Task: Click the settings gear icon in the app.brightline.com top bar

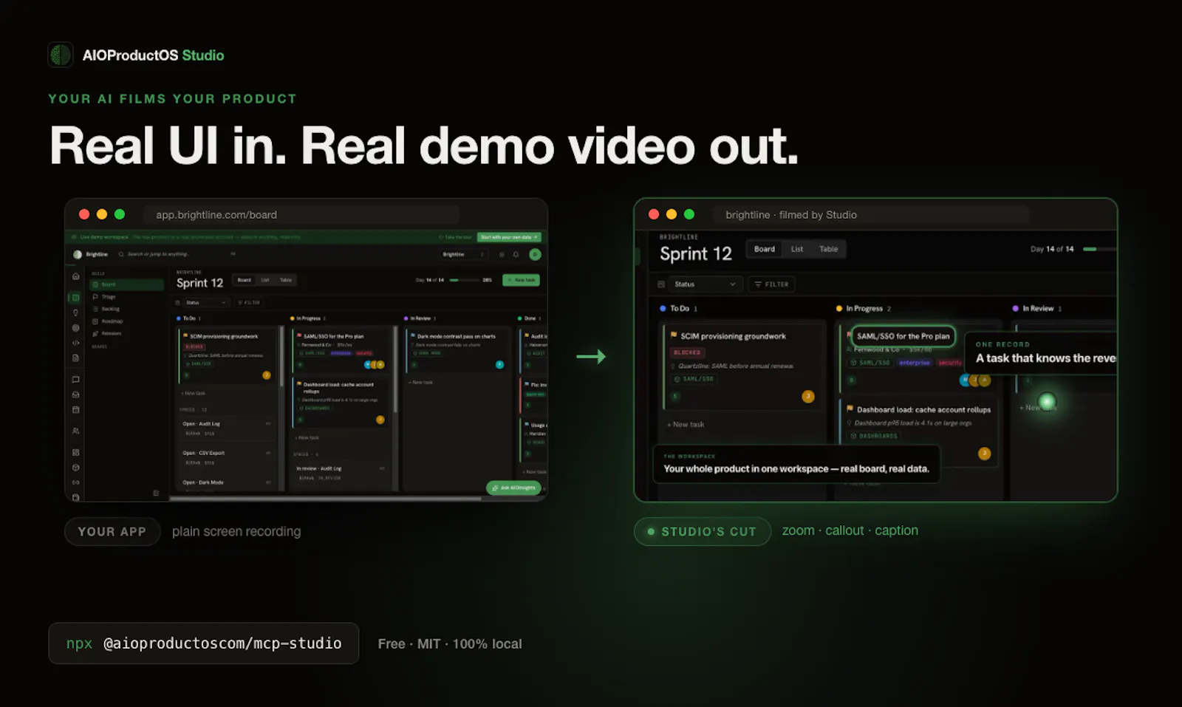Action: (502, 254)
